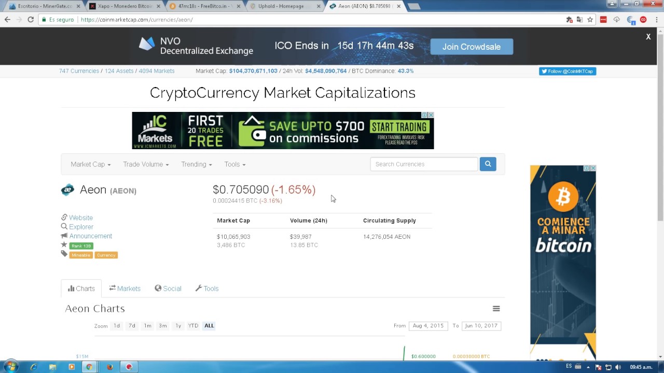The height and width of the screenshot is (373, 664).
Task: Click Follow @CoinMKTCap Twitter button
Action: click(568, 71)
